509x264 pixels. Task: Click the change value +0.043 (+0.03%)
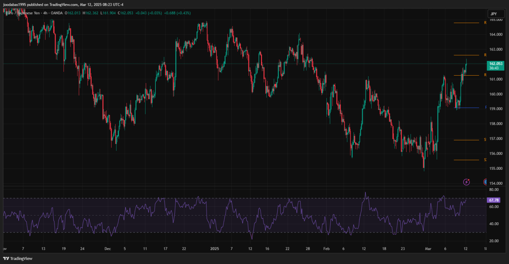point(149,13)
